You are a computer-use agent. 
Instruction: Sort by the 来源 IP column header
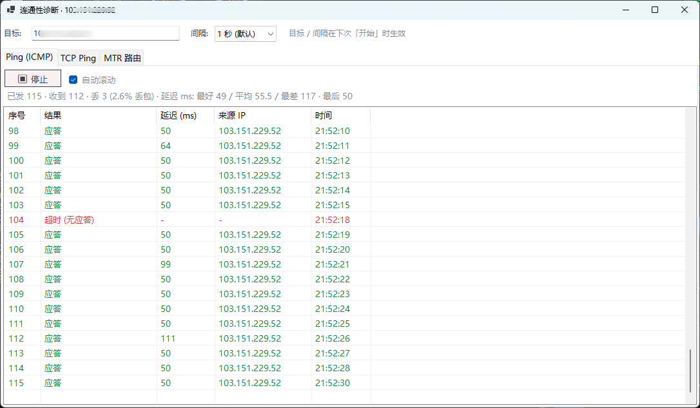coord(262,115)
